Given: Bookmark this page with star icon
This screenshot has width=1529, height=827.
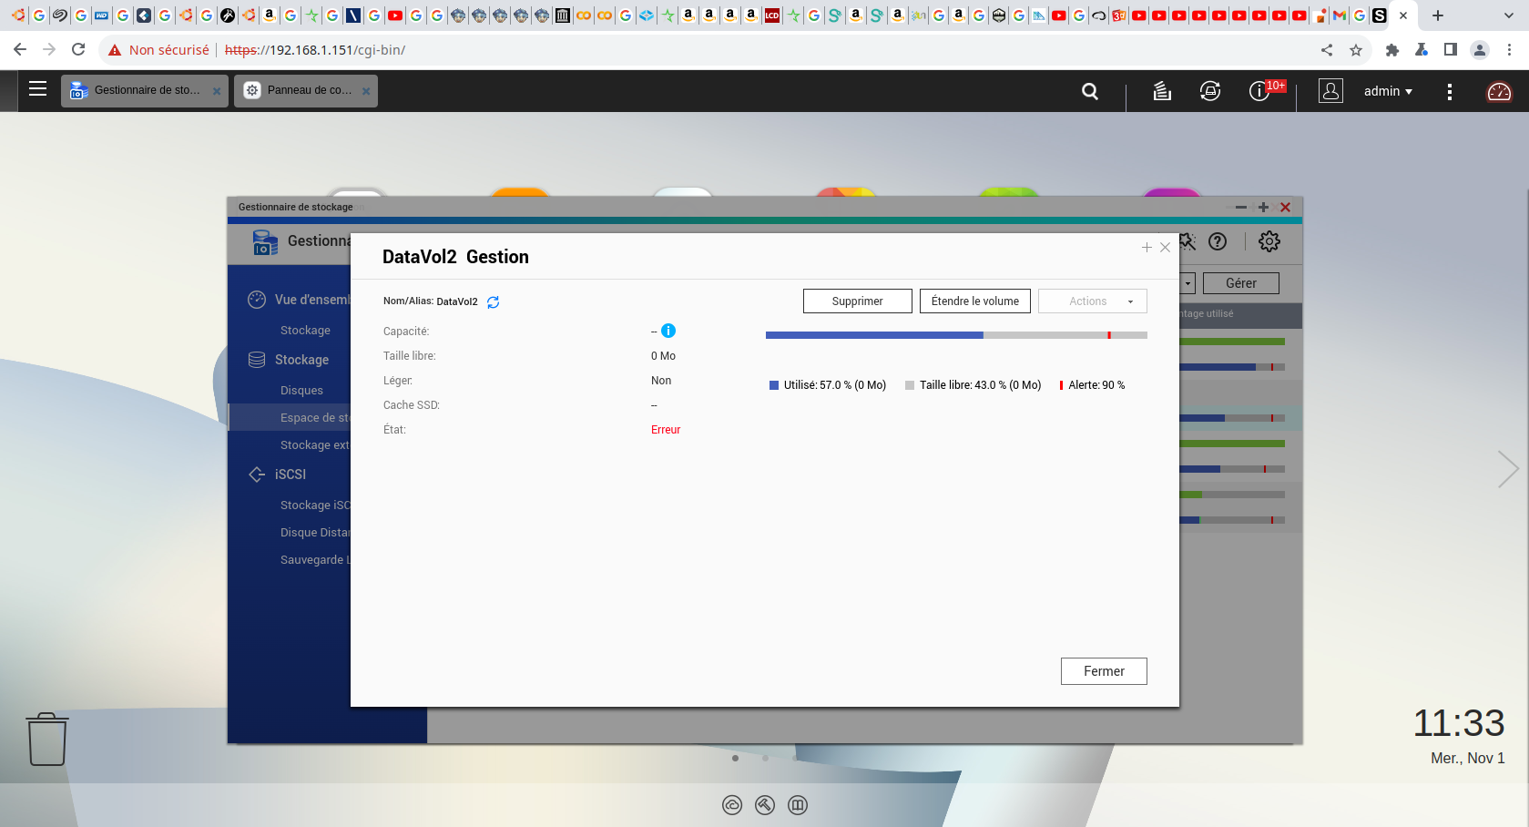Looking at the screenshot, I should pos(1356,50).
